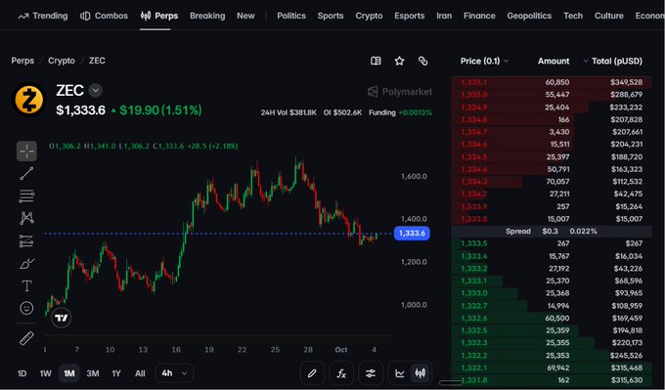
Task: Open the Iran category
Action: [444, 16]
